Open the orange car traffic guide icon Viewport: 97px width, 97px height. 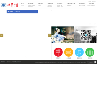click(69, 52)
